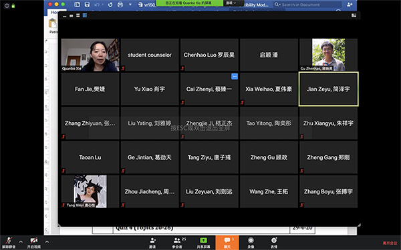Click the green 'viewing Quanbo Xie's screen' banner

point(189,3)
